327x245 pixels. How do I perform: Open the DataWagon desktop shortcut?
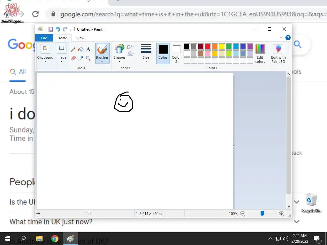[x=12, y=13]
